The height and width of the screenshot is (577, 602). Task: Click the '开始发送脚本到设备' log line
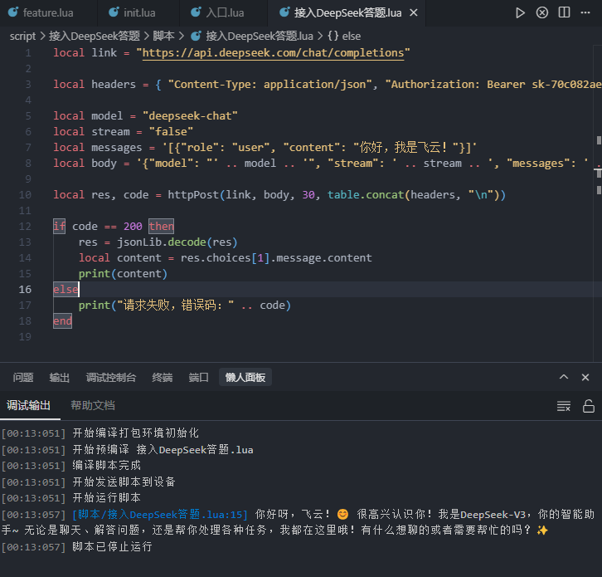pos(124,482)
